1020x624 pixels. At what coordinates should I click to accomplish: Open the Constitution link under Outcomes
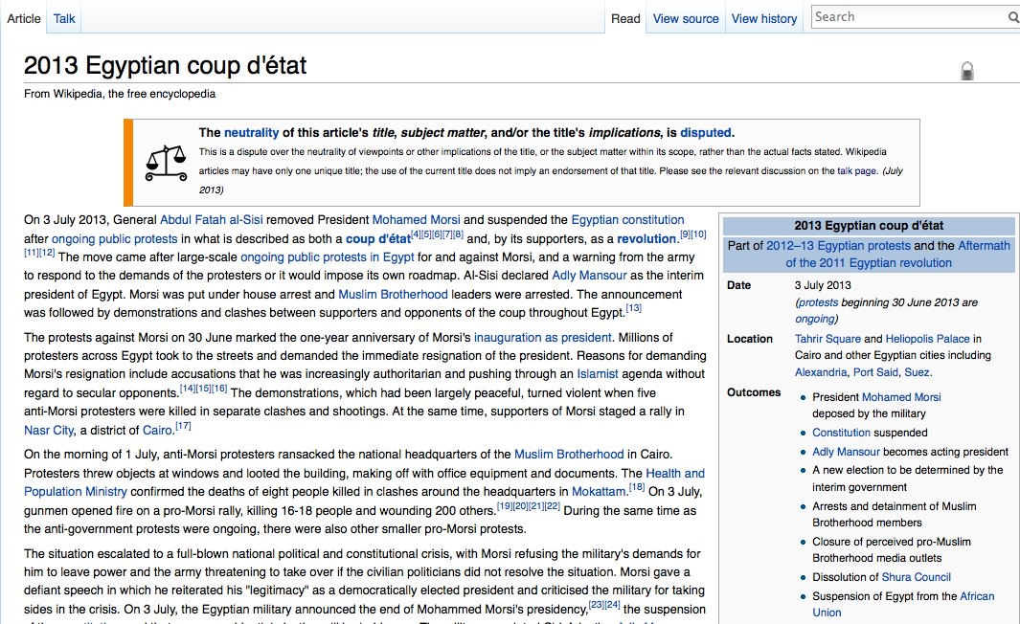pos(841,433)
